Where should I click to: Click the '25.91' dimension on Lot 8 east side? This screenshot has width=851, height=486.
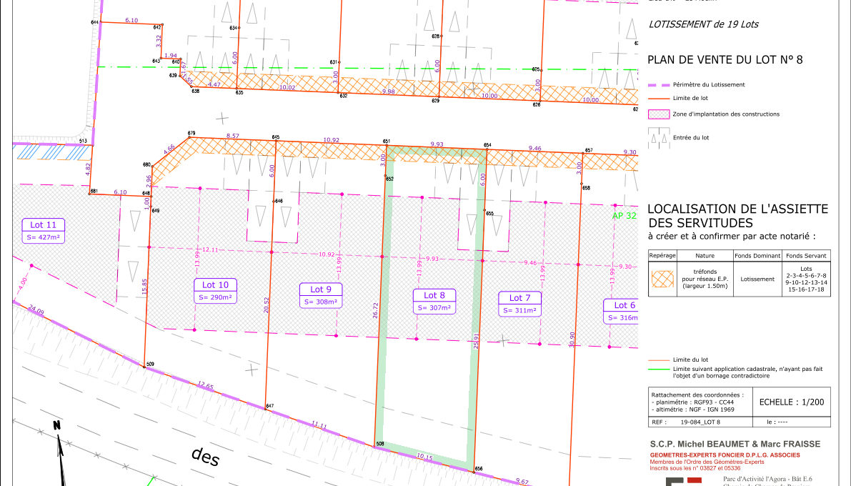pos(477,341)
